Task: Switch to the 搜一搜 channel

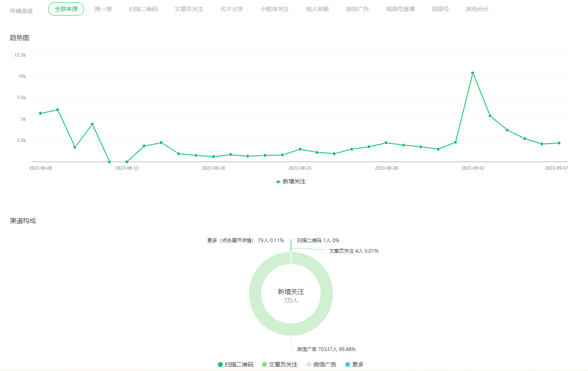Action: pos(103,9)
